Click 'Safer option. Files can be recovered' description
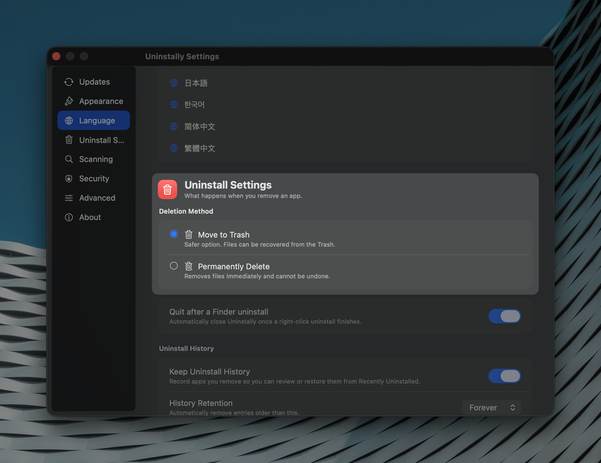 pyautogui.click(x=260, y=244)
